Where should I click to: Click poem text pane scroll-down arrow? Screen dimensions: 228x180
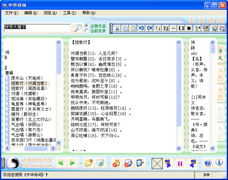[178, 148]
